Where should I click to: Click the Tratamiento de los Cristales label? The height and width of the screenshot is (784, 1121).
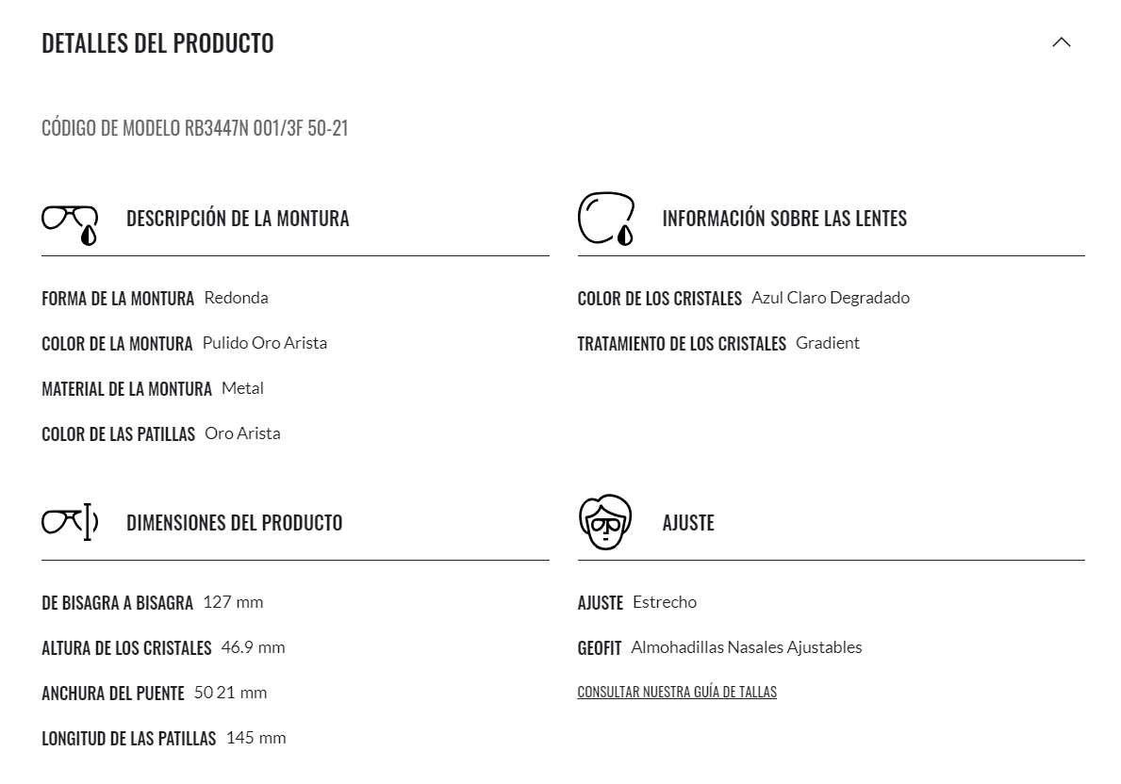pos(682,344)
